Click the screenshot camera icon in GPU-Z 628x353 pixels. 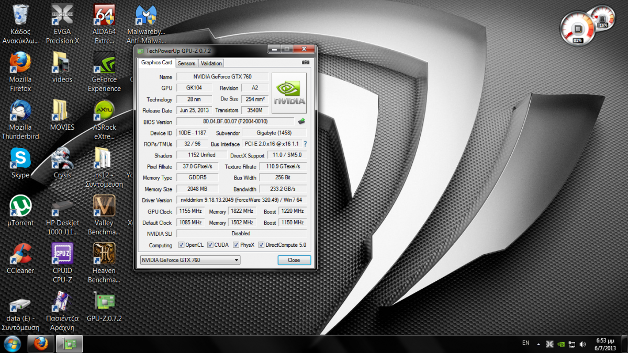click(306, 63)
